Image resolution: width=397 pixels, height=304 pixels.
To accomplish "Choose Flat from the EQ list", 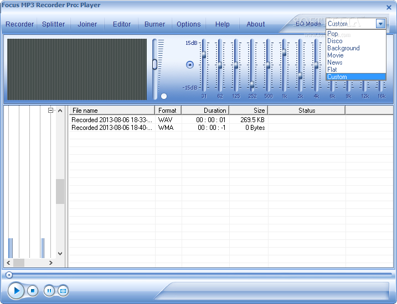I will 355,70.
